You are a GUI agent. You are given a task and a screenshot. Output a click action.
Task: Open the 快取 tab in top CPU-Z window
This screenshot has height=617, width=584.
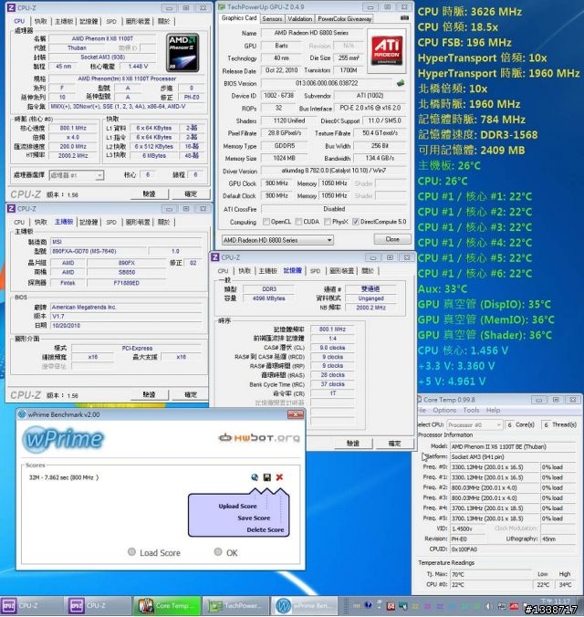[41, 21]
